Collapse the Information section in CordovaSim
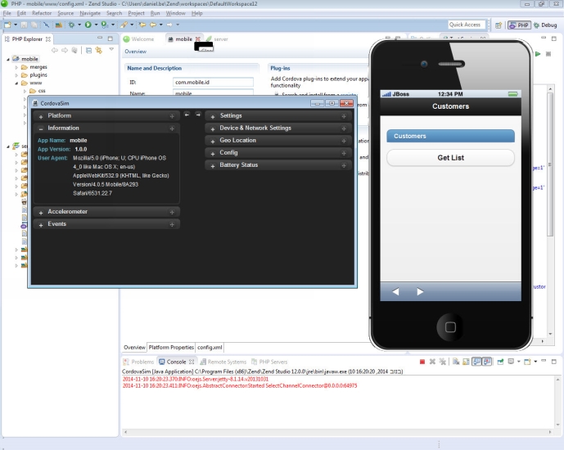The height and width of the screenshot is (450, 564). click(107, 128)
